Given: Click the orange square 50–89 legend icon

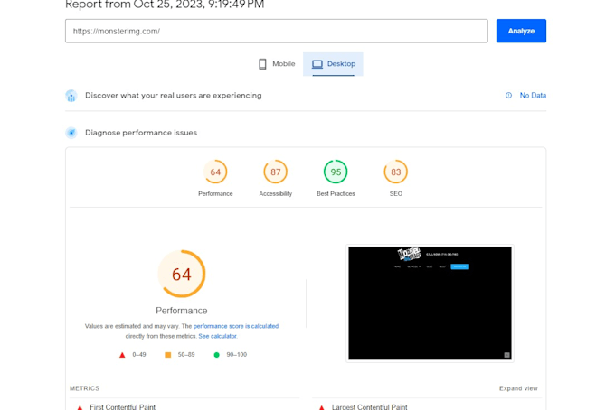Looking at the screenshot, I should pos(168,355).
